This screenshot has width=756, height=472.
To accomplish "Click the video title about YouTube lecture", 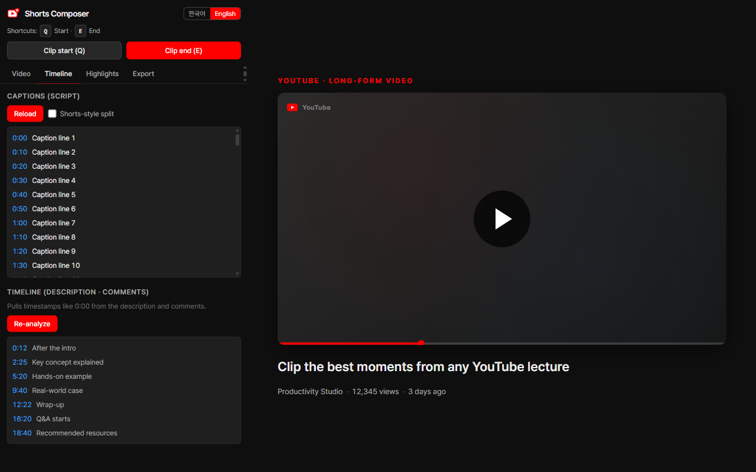I will click(423, 366).
